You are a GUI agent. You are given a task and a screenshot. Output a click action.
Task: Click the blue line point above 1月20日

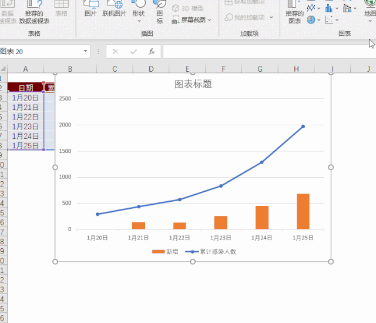point(98,214)
